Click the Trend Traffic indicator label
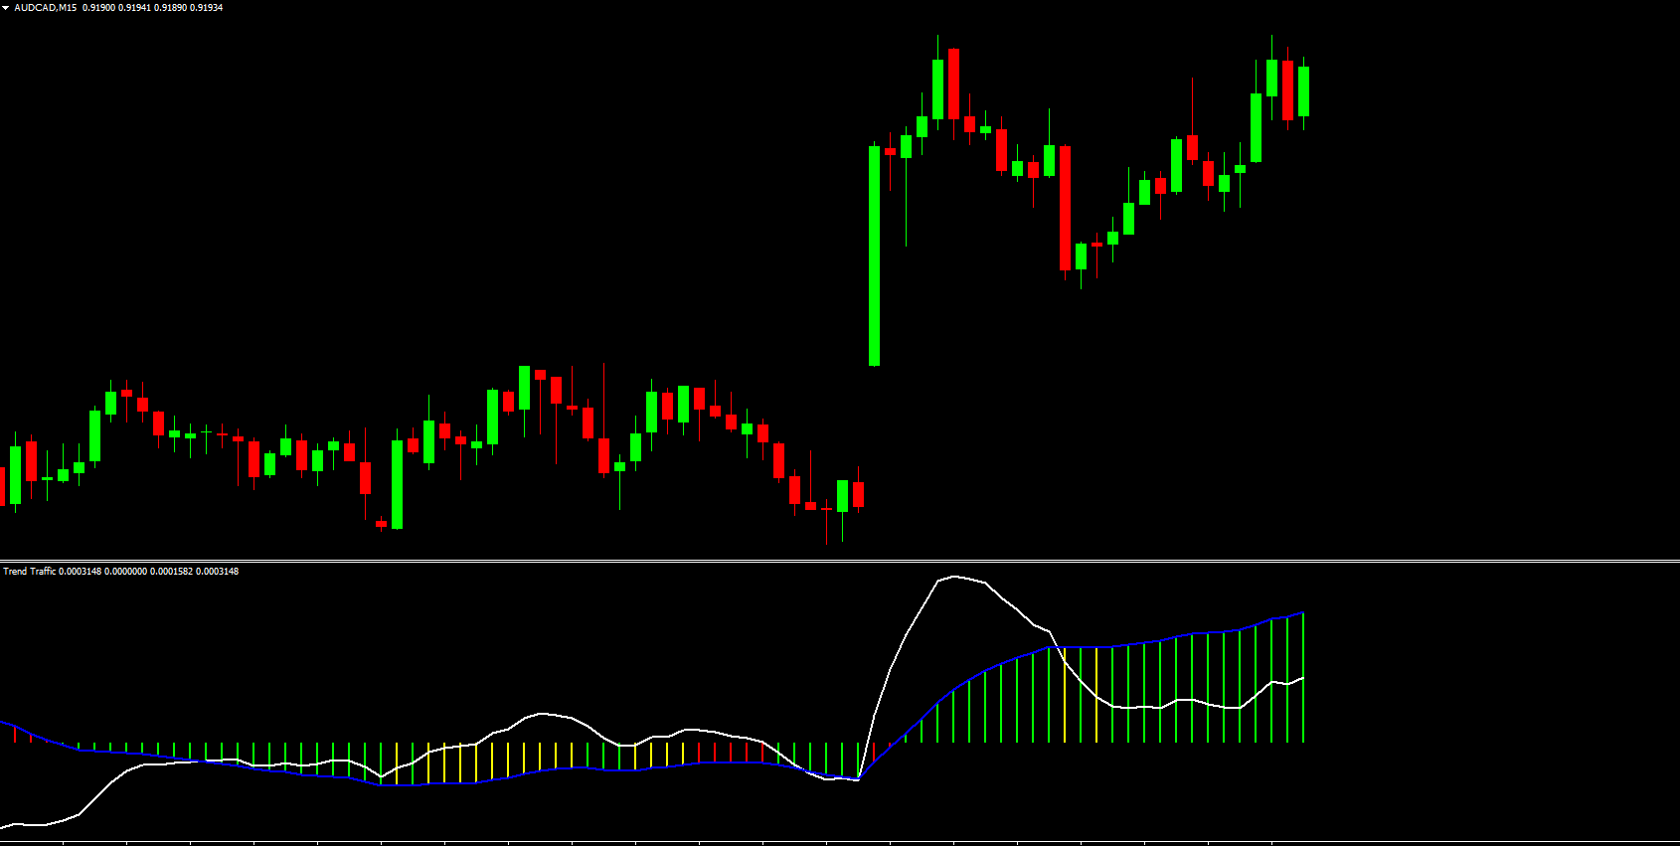Screen dimensions: 1680x846 (x=30, y=572)
